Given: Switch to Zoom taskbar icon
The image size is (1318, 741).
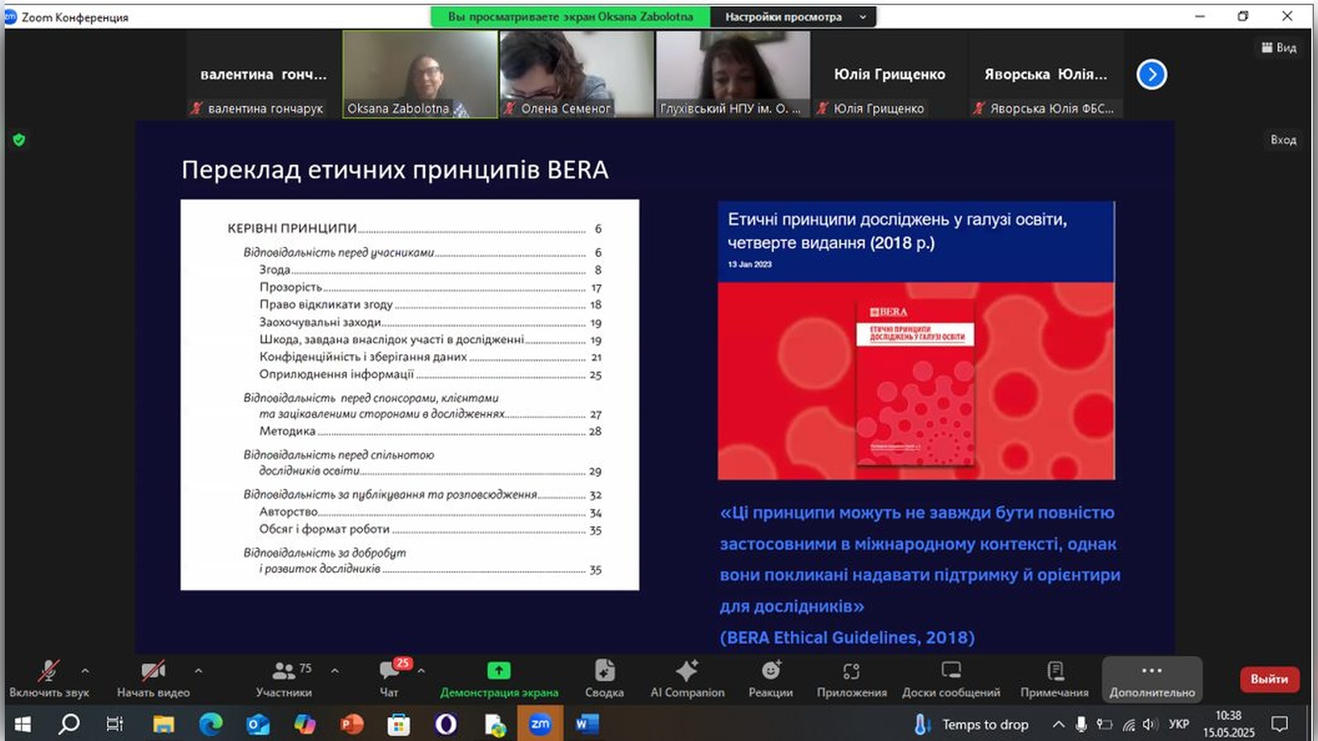Looking at the screenshot, I should point(540,724).
